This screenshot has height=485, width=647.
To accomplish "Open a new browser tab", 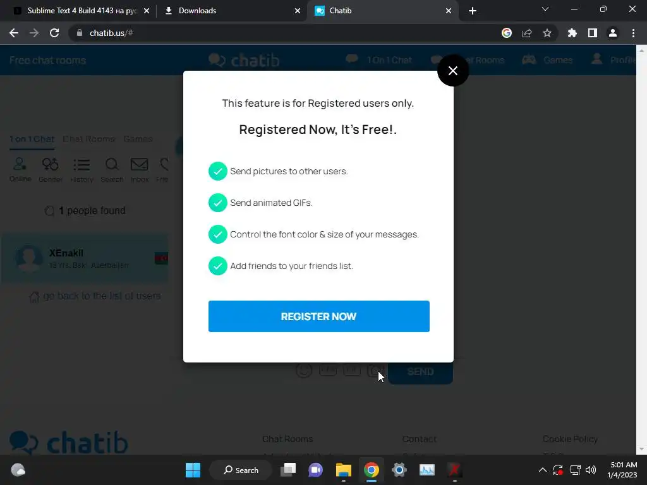I will click(x=473, y=11).
